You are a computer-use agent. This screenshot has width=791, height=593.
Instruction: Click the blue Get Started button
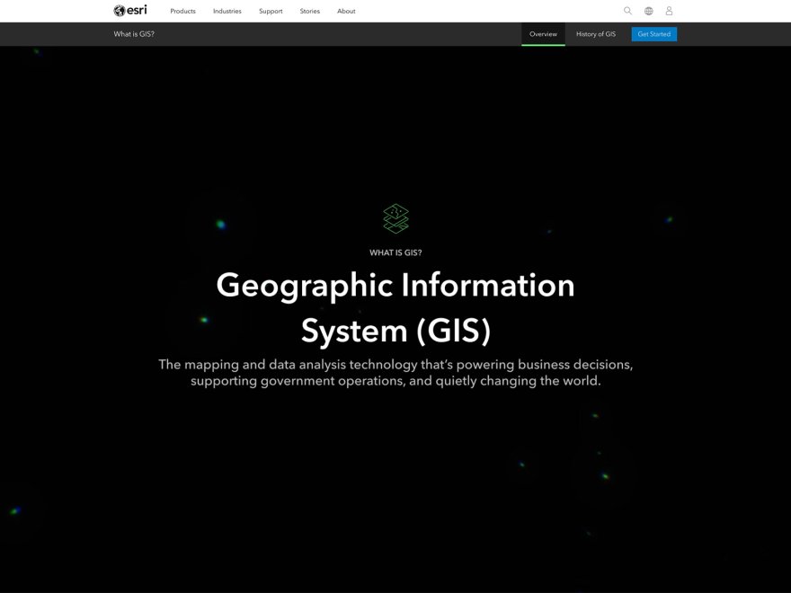pos(653,33)
